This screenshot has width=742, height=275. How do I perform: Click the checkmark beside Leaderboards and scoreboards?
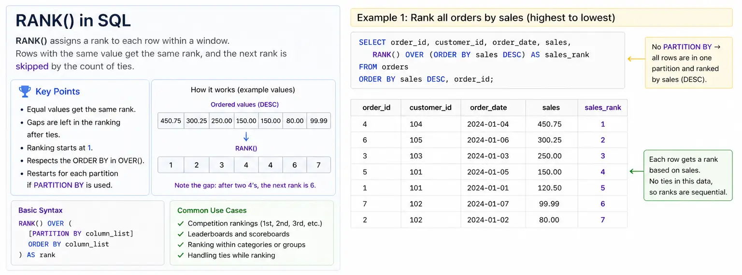point(181,234)
